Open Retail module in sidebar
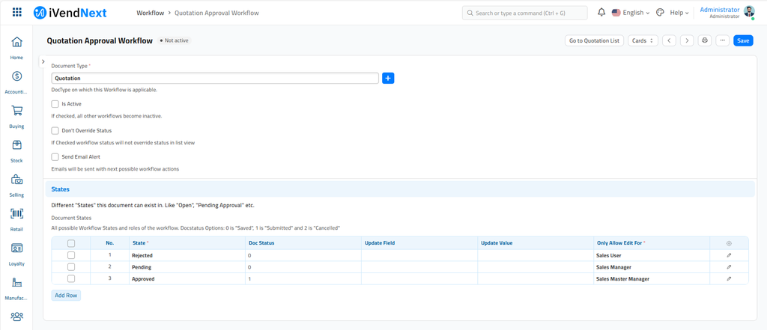 [16, 219]
